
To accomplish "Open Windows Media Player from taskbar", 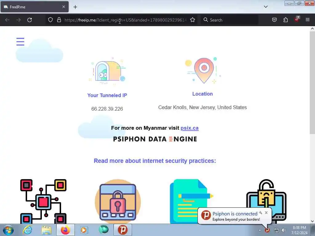I will point(84,230).
